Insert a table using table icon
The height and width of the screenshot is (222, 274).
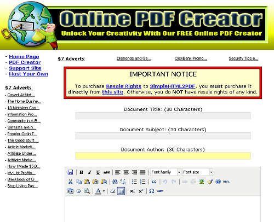121,191
